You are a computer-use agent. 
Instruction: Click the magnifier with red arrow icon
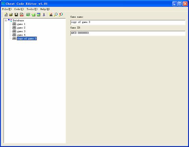click(x=61, y=15)
